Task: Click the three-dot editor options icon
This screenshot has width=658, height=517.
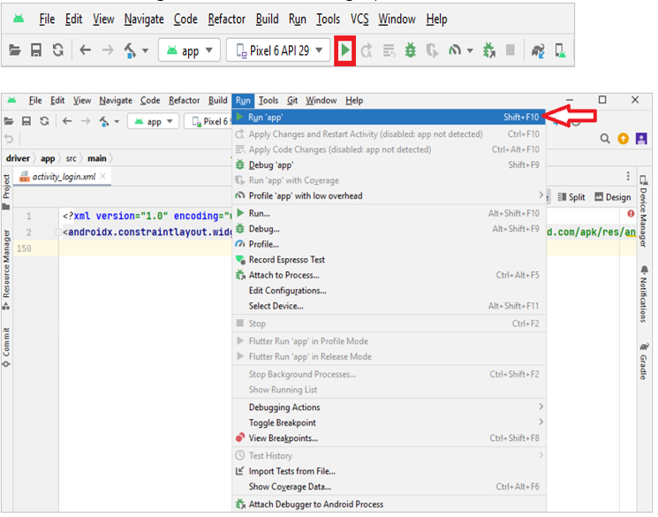Action: (x=628, y=176)
